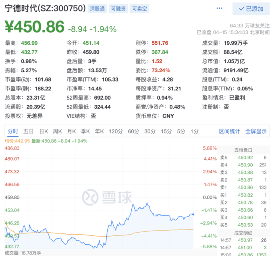Show the 季K chart tab

pos(85,131)
